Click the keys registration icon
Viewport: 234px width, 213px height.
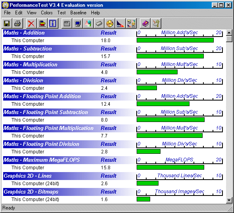[156, 23]
